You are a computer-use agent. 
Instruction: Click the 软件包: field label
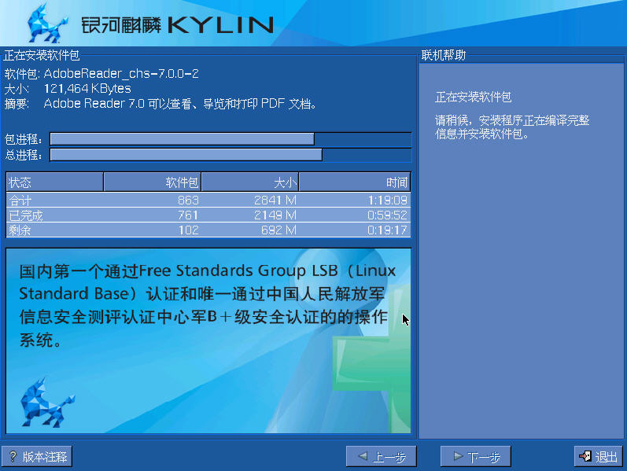coord(21,74)
